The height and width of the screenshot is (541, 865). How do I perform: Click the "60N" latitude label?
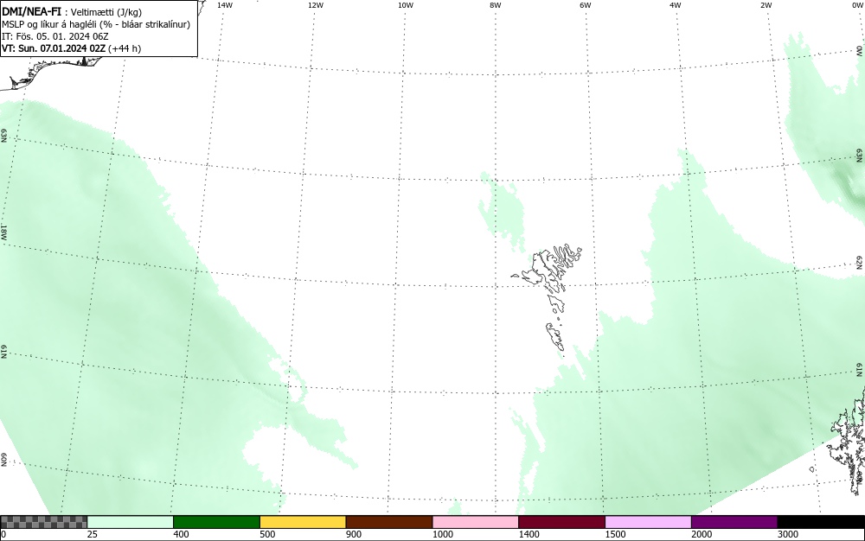tap(3, 460)
